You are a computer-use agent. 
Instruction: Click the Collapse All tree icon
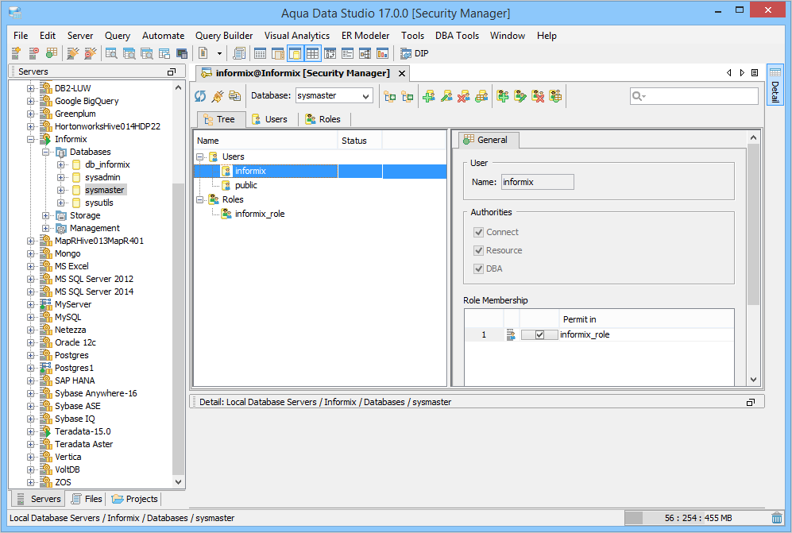pos(407,96)
